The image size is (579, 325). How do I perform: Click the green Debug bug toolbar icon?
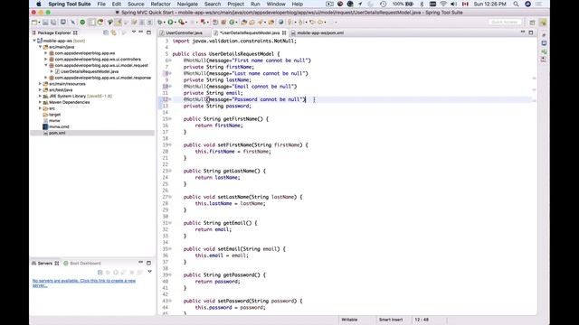click(160, 22)
